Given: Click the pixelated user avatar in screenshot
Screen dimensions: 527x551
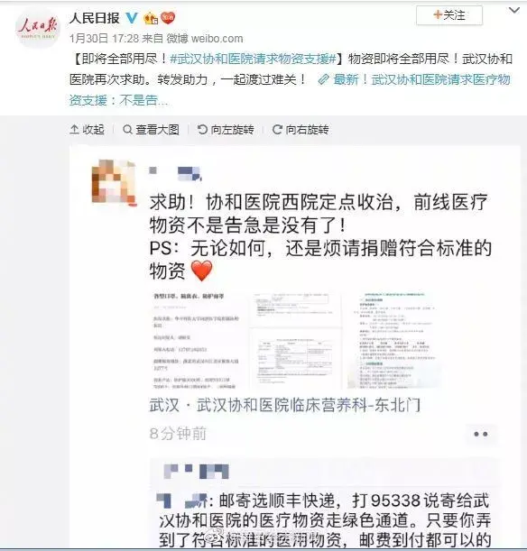Looking at the screenshot, I should (113, 181).
